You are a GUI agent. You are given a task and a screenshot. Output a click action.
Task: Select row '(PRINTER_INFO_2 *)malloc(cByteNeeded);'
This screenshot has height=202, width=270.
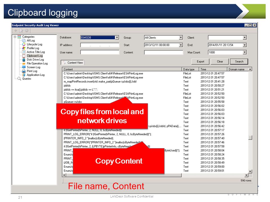[x=156, y=138]
